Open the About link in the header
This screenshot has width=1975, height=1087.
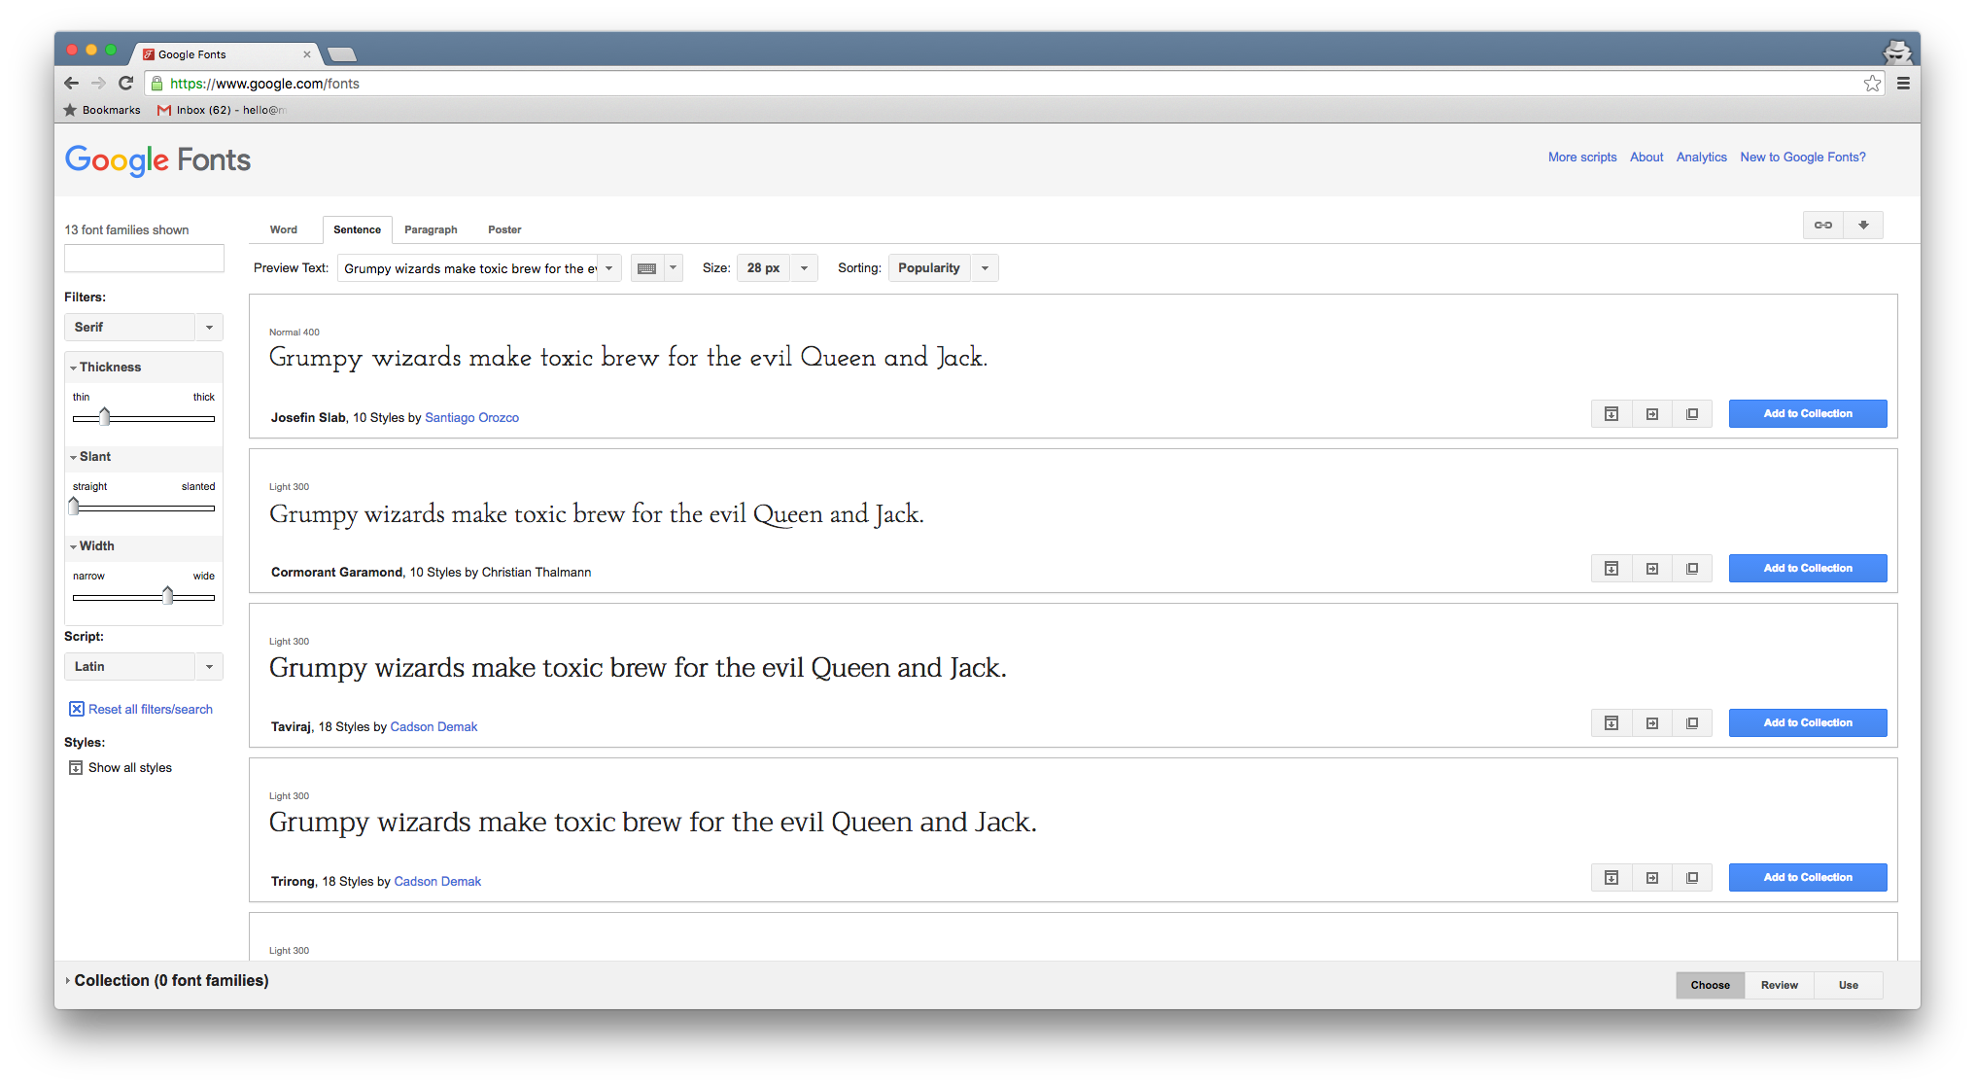click(x=1646, y=158)
